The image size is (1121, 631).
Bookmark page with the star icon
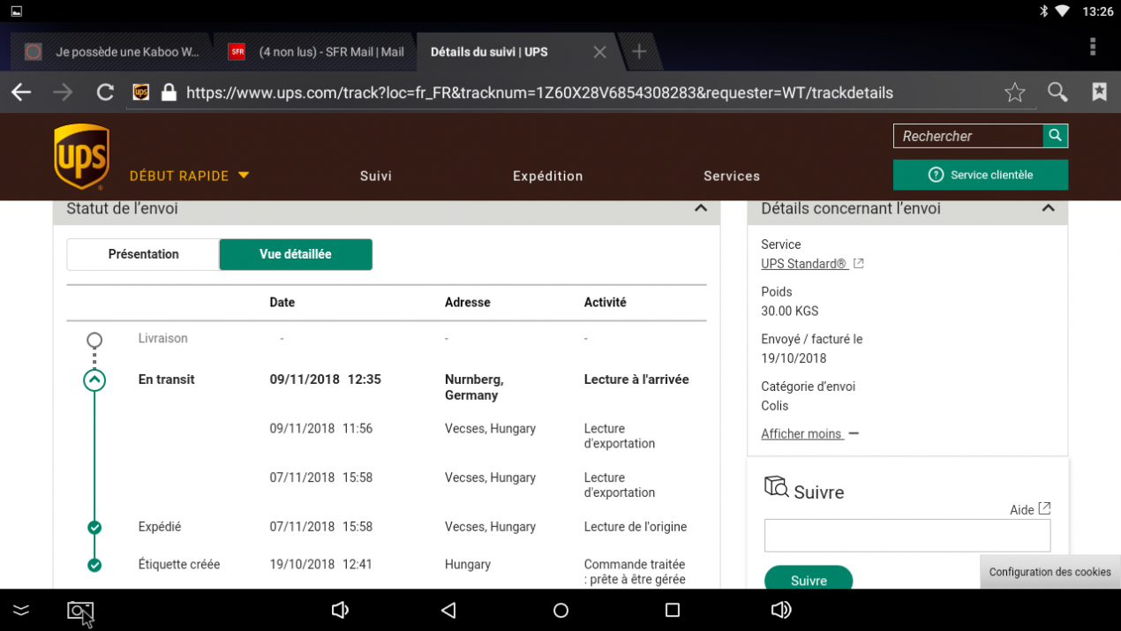click(1015, 92)
